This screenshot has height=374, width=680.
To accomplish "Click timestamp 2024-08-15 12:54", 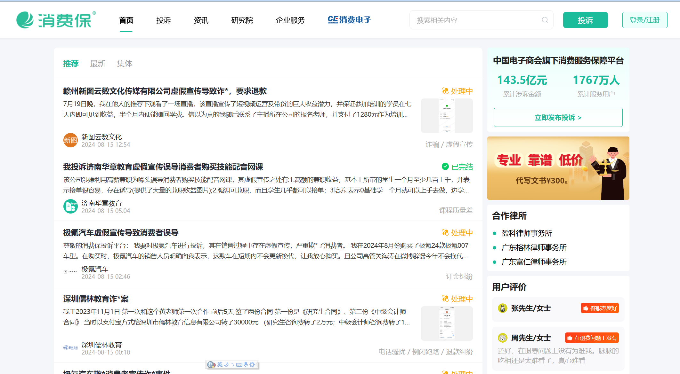I will 106,144.
